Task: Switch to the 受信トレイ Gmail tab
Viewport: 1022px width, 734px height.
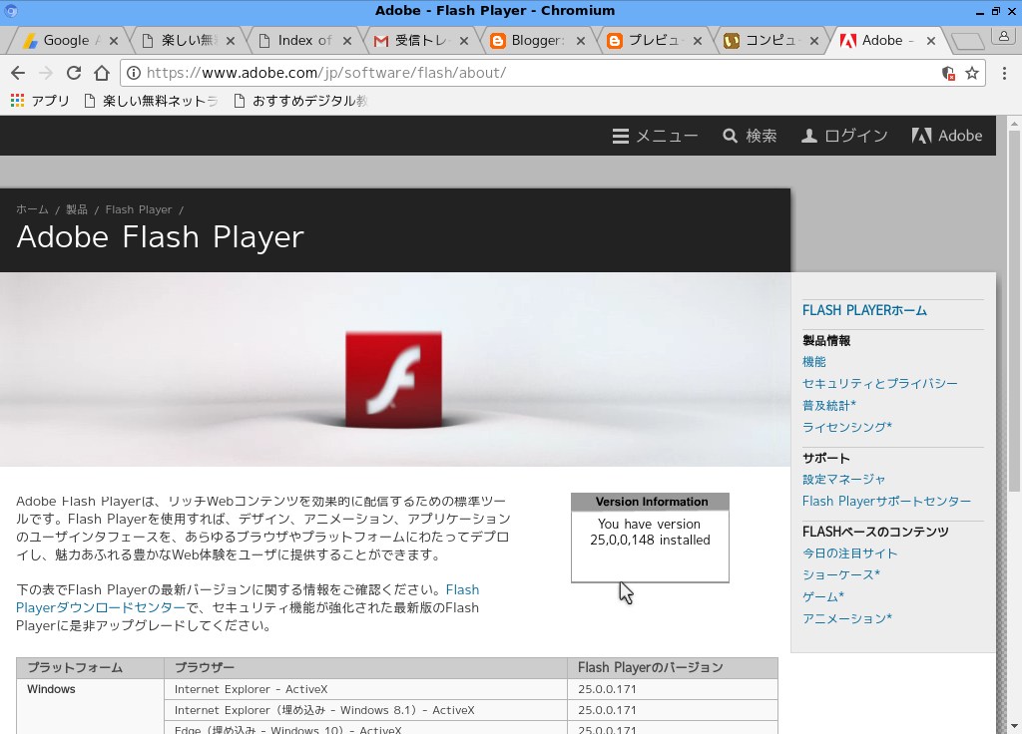Action: click(420, 40)
